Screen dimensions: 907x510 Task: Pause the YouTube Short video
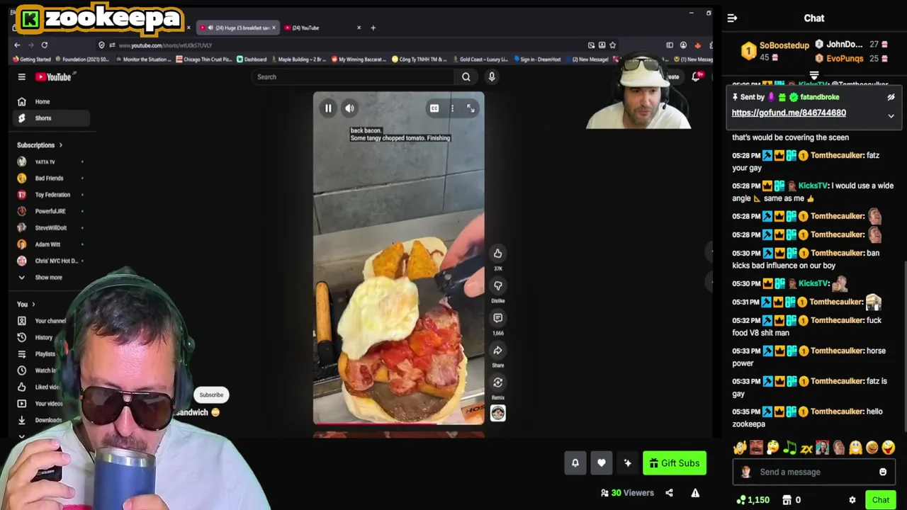pyautogui.click(x=328, y=108)
